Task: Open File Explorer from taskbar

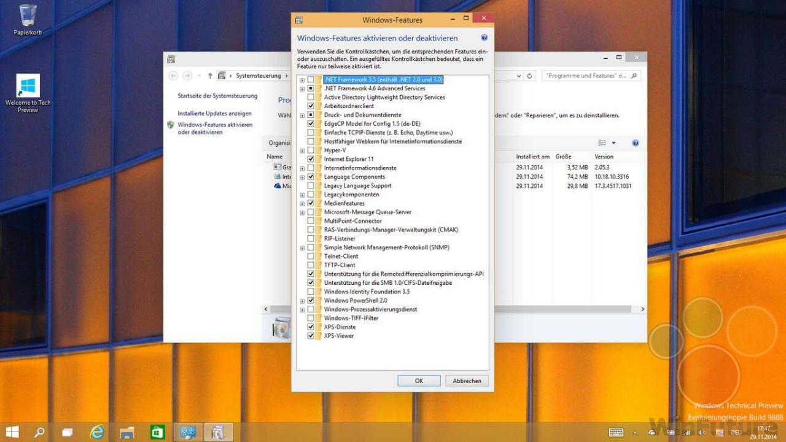Action: [x=127, y=432]
